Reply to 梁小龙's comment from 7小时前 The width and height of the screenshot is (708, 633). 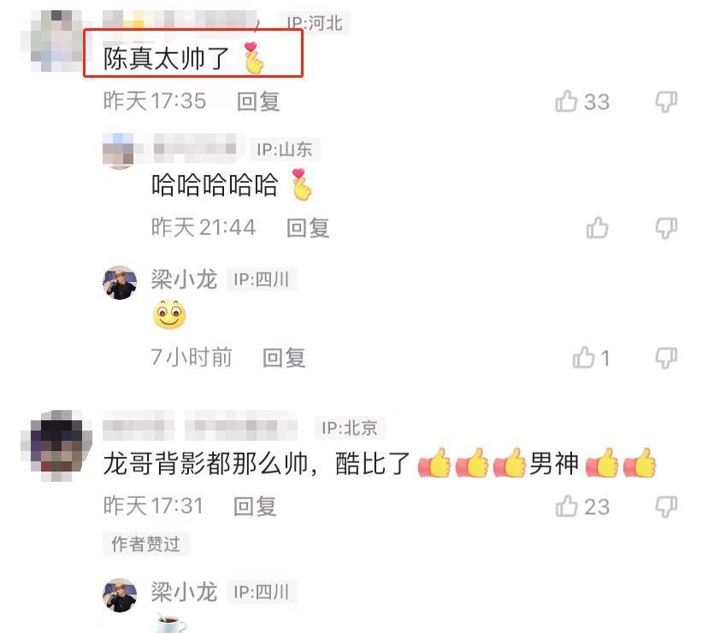coord(284,358)
